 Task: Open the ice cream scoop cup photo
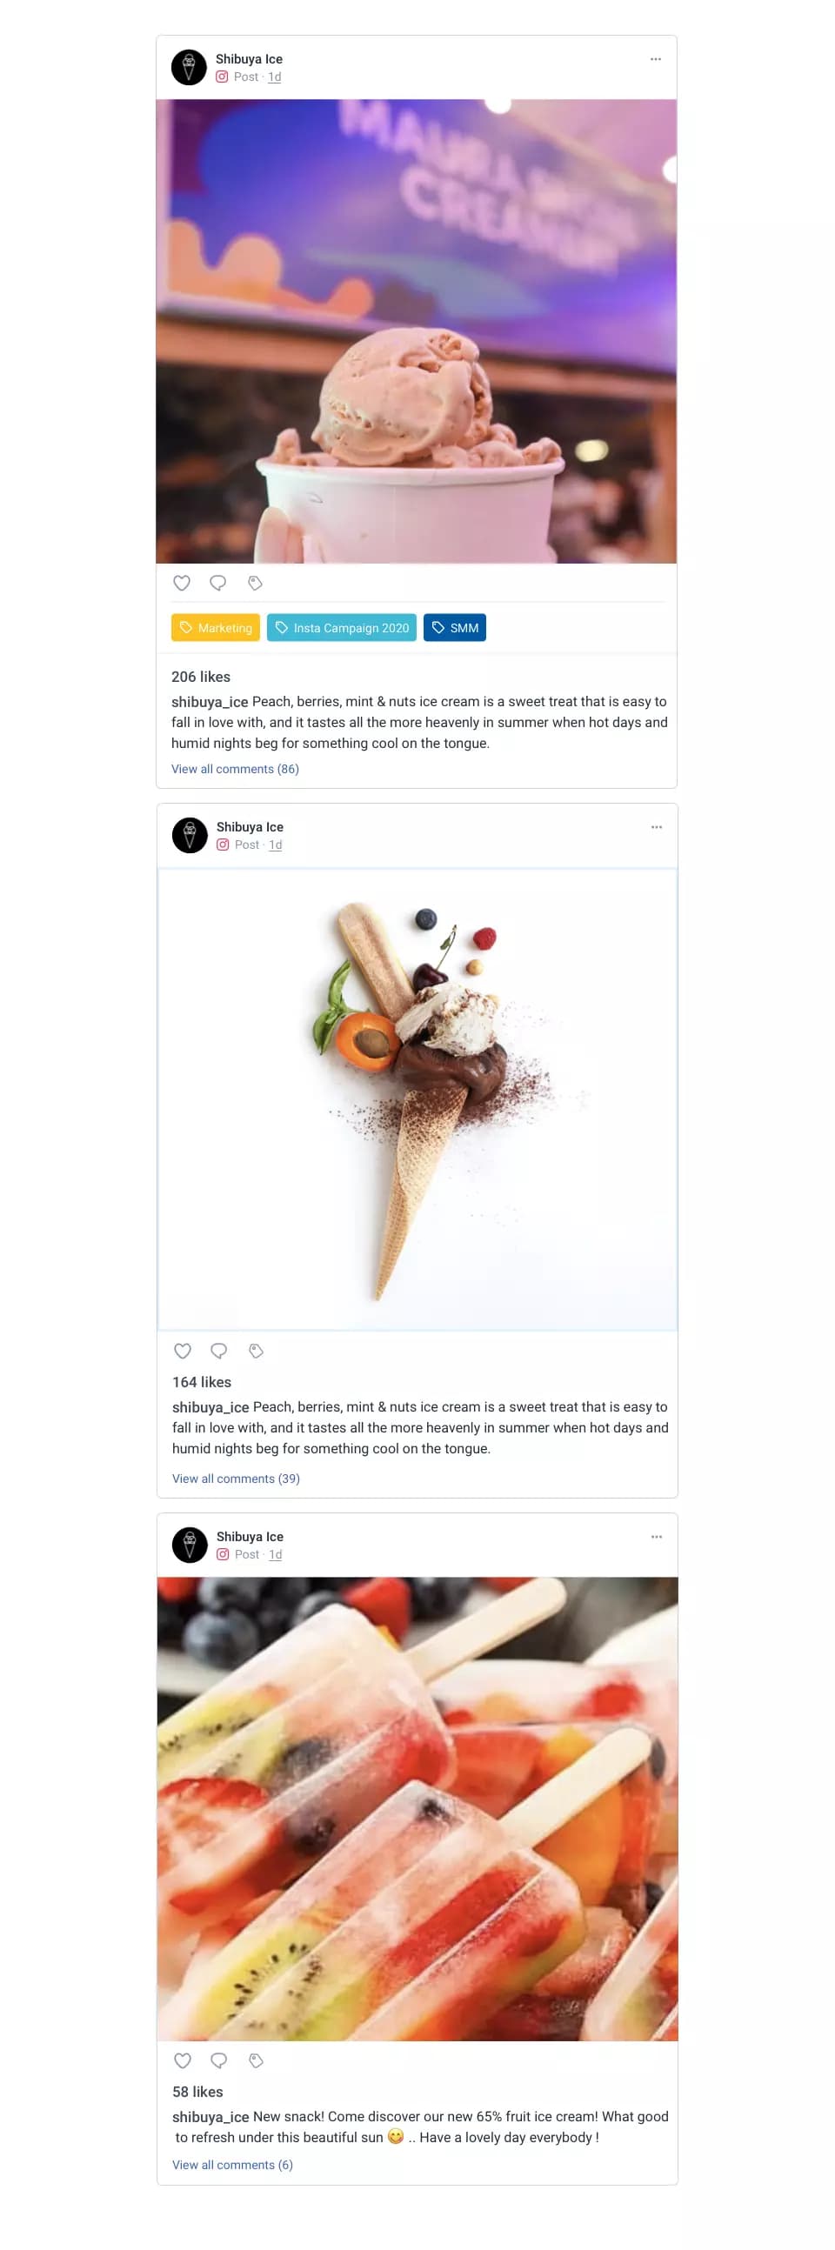coord(416,331)
